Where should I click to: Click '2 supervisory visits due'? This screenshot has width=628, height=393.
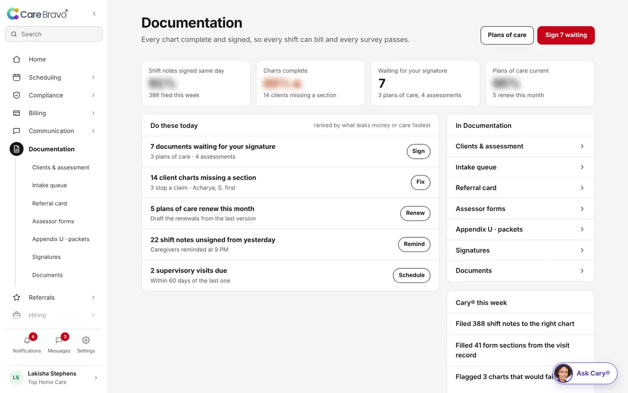(189, 270)
